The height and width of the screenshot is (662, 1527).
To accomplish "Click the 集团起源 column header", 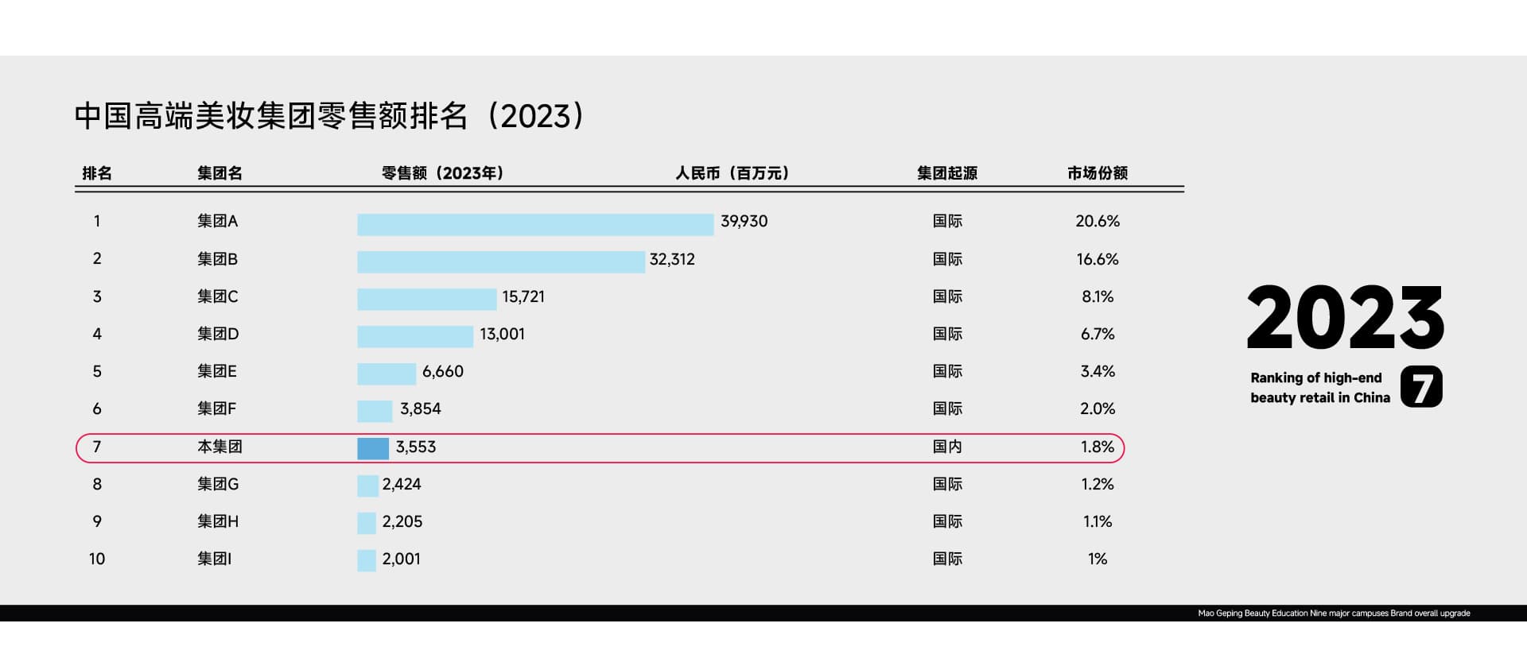I will pyautogui.click(x=946, y=173).
